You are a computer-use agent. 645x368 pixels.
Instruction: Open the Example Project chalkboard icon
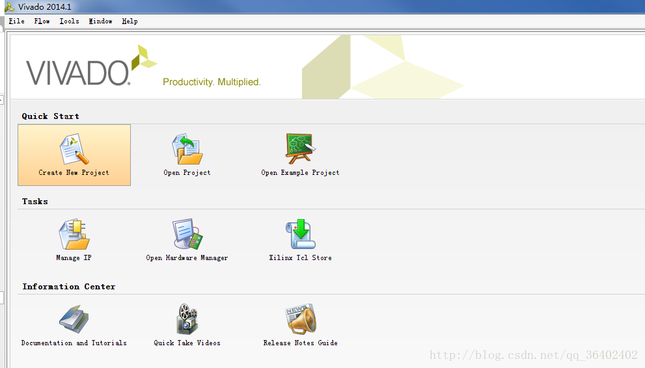click(x=301, y=149)
